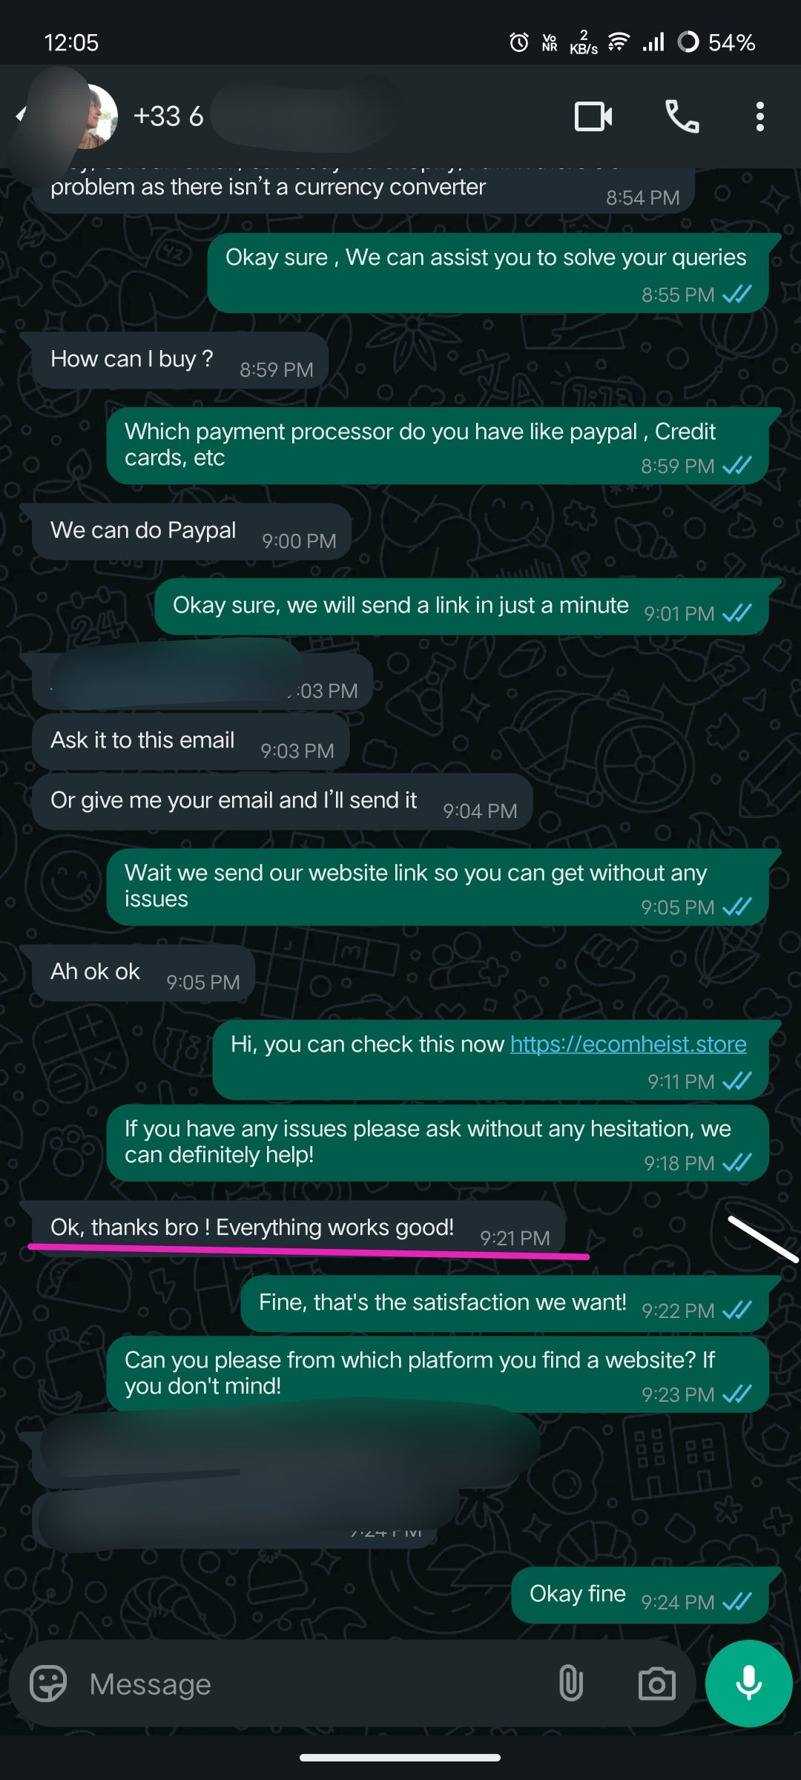This screenshot has height=1780, width=801.
Task: Select the 'Okay fine' sent message
Action: pyautogui.click(x=639, y=1595)
